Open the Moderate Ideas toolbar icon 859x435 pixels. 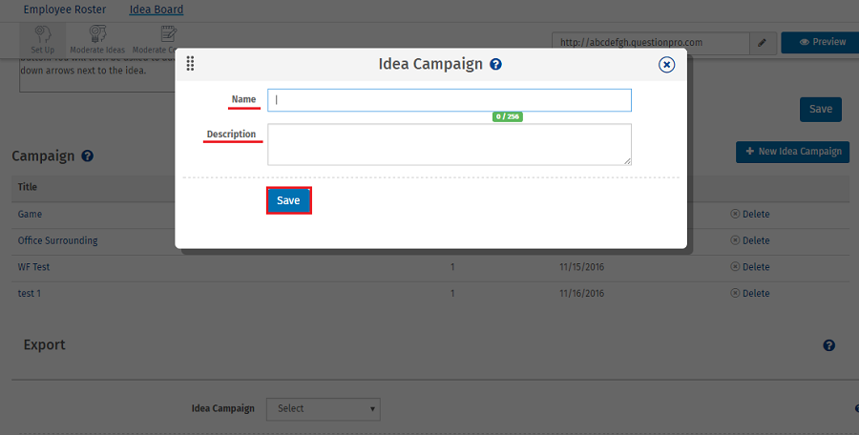(x=97, y=38)
